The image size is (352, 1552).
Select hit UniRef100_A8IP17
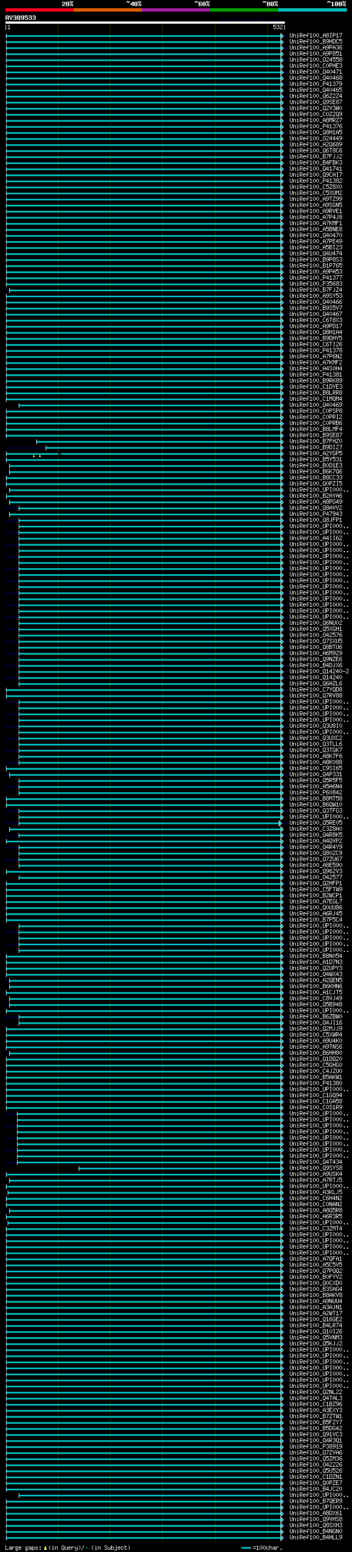[315, 36]
